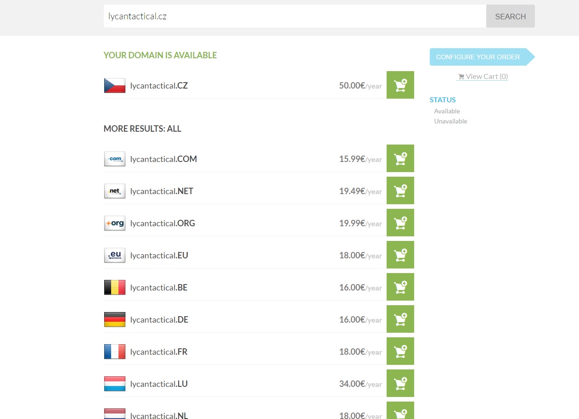579x419 pixels.
Task: Click the .com logo icon
Action: tap(115, 159)
